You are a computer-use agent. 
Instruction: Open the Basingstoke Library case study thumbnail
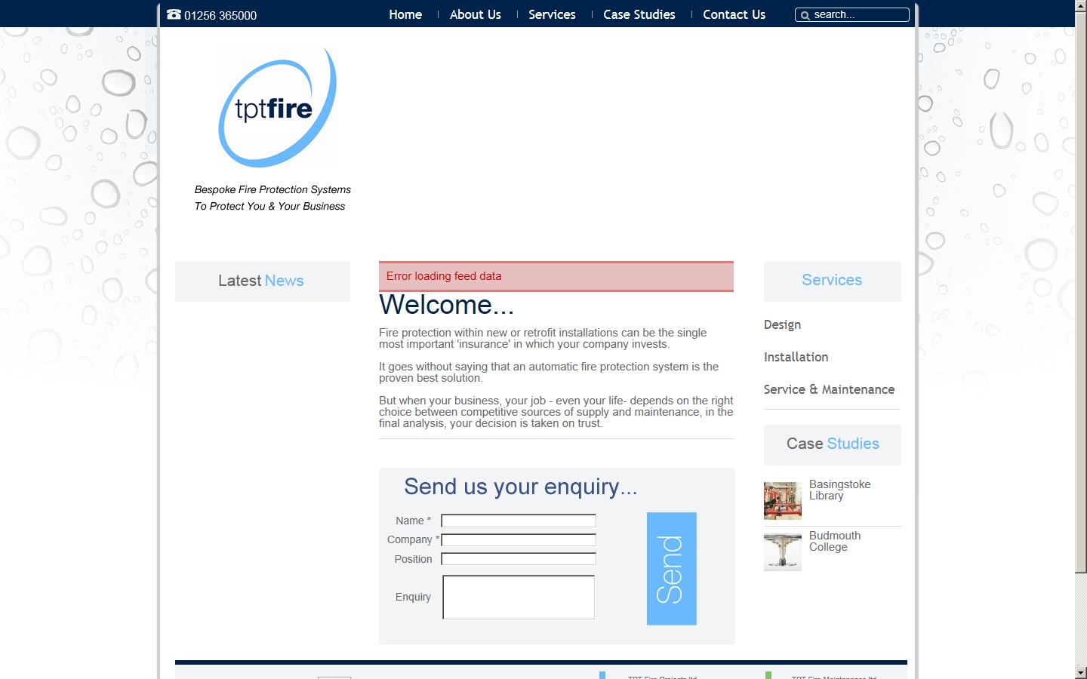coord(782,500)
